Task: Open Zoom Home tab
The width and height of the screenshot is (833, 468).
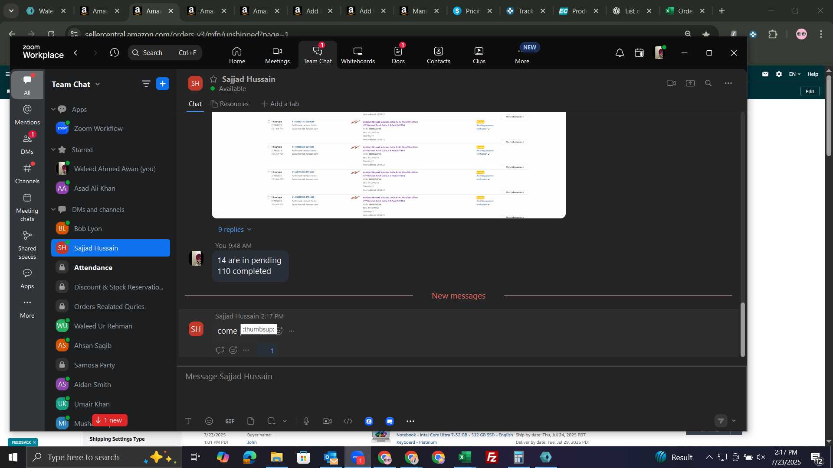Action: 237,55
